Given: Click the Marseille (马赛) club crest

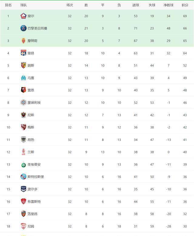Looking at the screenshot, I should pos(23,78).
